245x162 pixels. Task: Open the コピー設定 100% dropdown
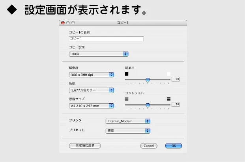[99, 54]
